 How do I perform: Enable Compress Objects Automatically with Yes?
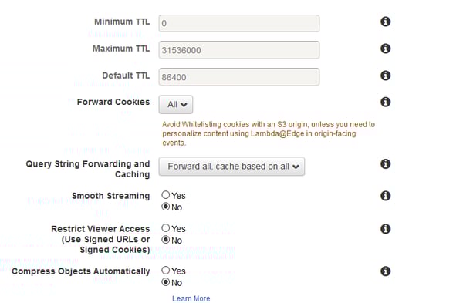tap(166, 271)
